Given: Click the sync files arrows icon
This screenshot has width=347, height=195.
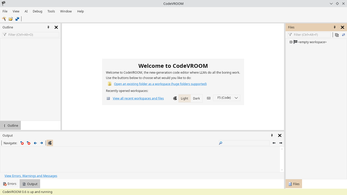Looking at the screenshot, I should pos(343,35).
